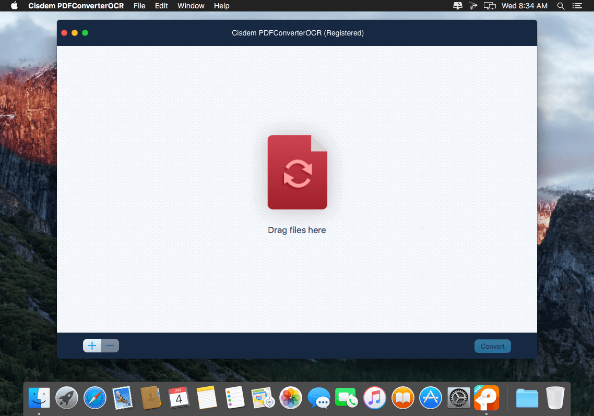Click the 'Drag files here' text

(296, 230)
